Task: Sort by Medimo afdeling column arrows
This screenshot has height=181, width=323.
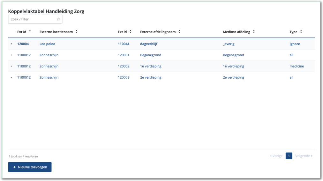Action: click(x=254, y=32)
